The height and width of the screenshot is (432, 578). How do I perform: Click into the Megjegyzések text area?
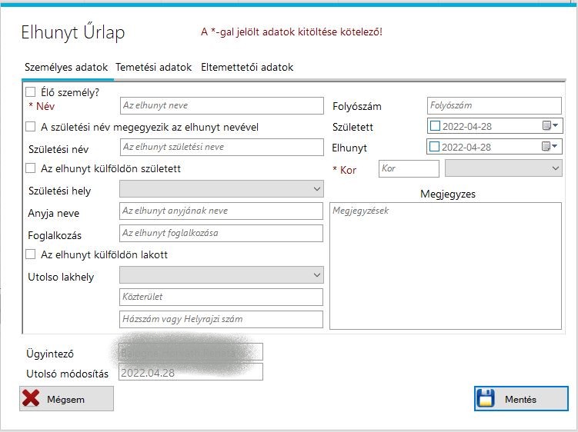tap(446, 265)
